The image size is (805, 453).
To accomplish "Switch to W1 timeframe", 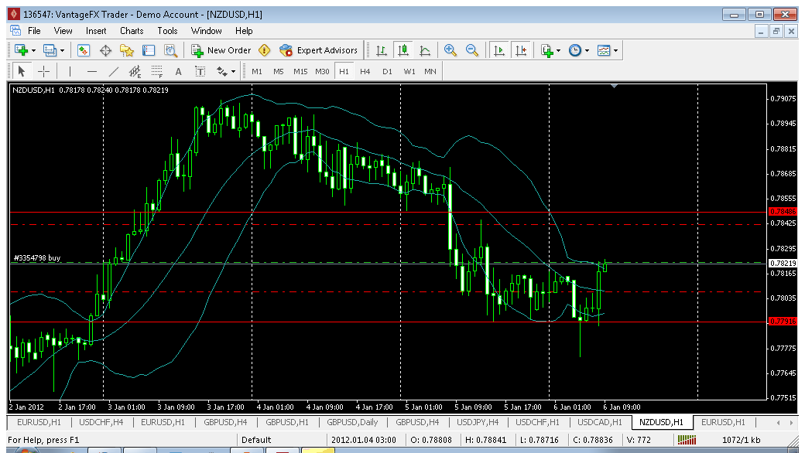I will (x=409, y=71).
